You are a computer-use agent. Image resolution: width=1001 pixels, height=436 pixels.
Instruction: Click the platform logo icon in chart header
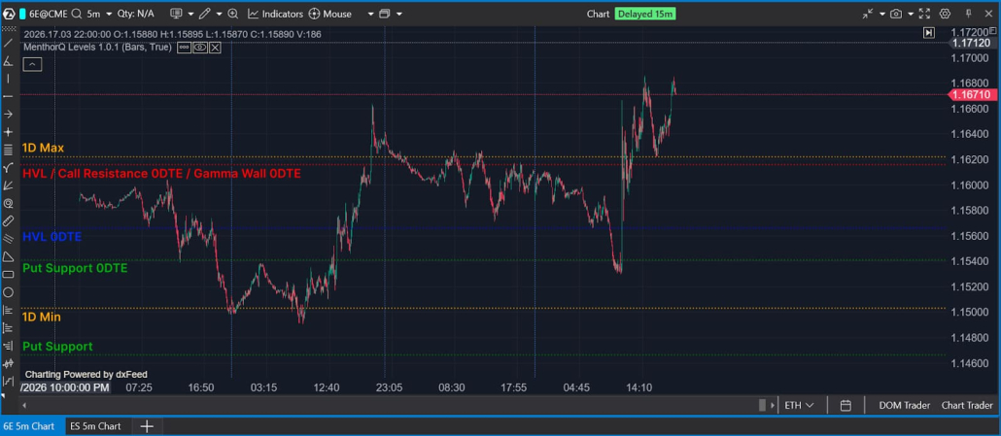9,14
